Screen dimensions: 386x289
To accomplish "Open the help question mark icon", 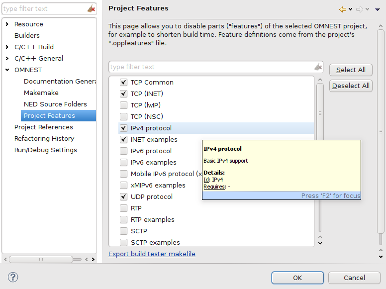I will 13,277.
